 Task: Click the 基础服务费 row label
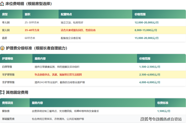point(8,119)
